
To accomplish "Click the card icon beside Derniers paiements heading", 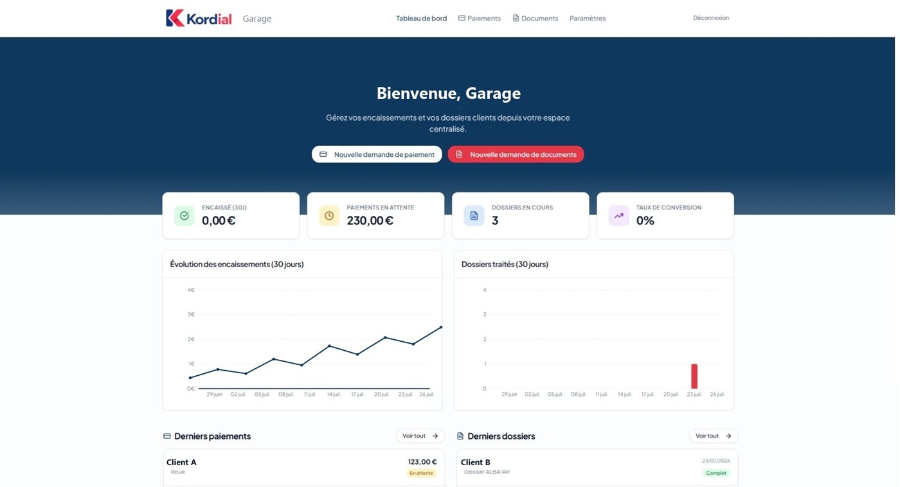I will [x=167, y=436].
